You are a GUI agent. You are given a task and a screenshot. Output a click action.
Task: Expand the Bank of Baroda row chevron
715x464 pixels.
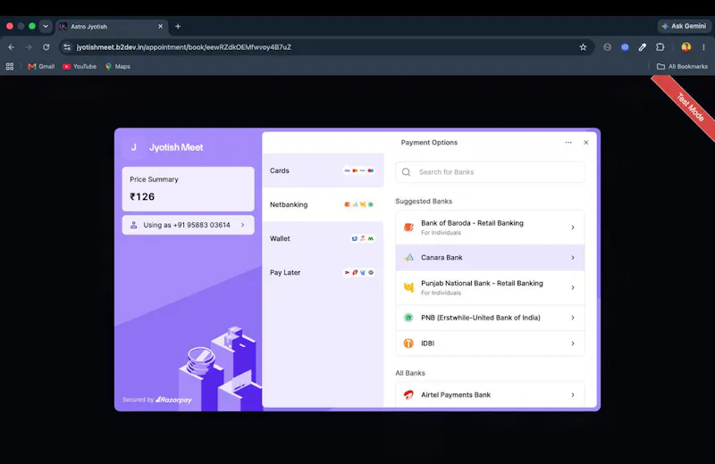tap(573, 228)
